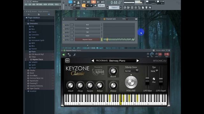Open the plugin picker plug icon
This screenshot has height=114, width=204.
(146, 8)
